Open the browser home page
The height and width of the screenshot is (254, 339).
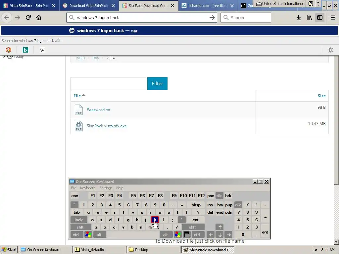(x=39, y=18)
